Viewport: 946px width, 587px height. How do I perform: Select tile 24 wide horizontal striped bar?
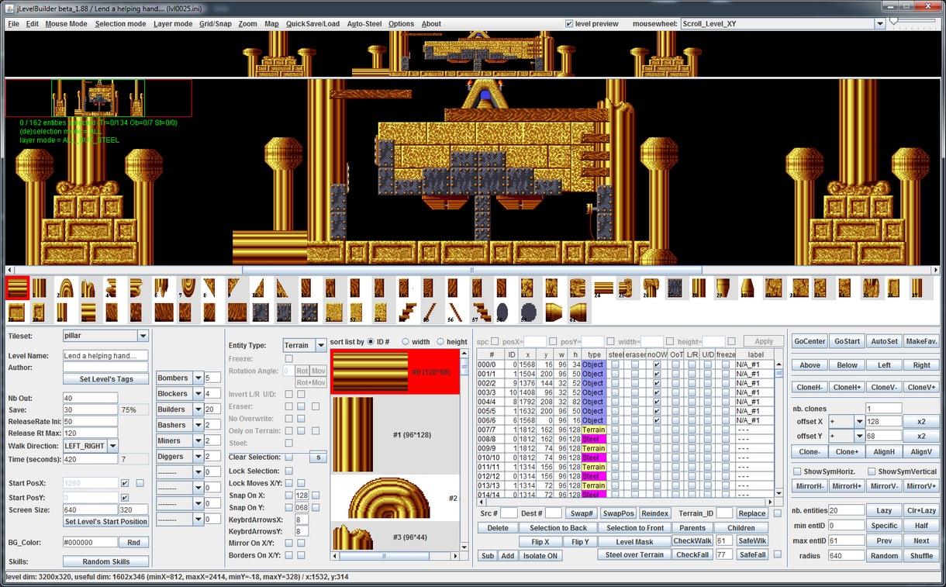click(604, 288)
